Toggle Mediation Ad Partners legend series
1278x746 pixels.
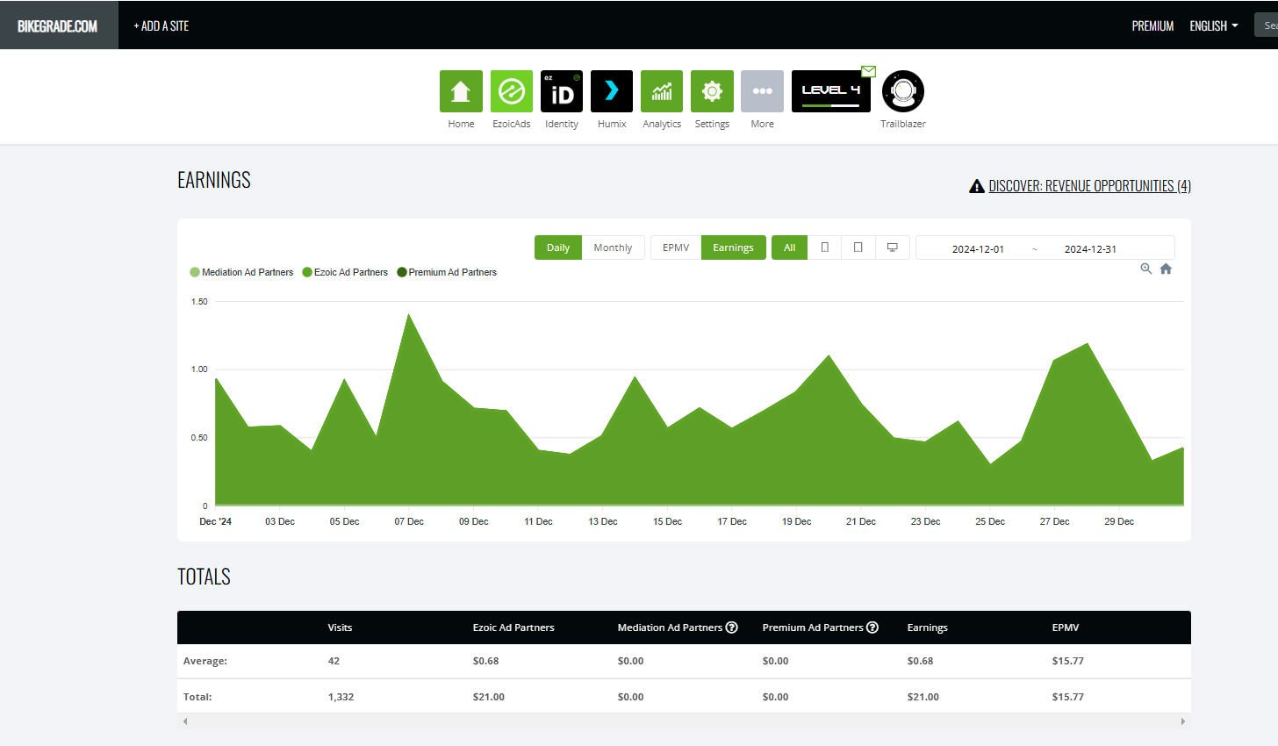coord(241,272)
